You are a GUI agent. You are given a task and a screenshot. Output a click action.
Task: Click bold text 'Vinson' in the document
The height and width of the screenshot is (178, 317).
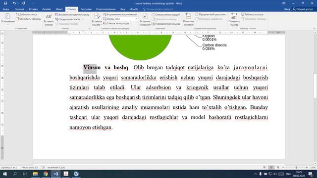92,67
